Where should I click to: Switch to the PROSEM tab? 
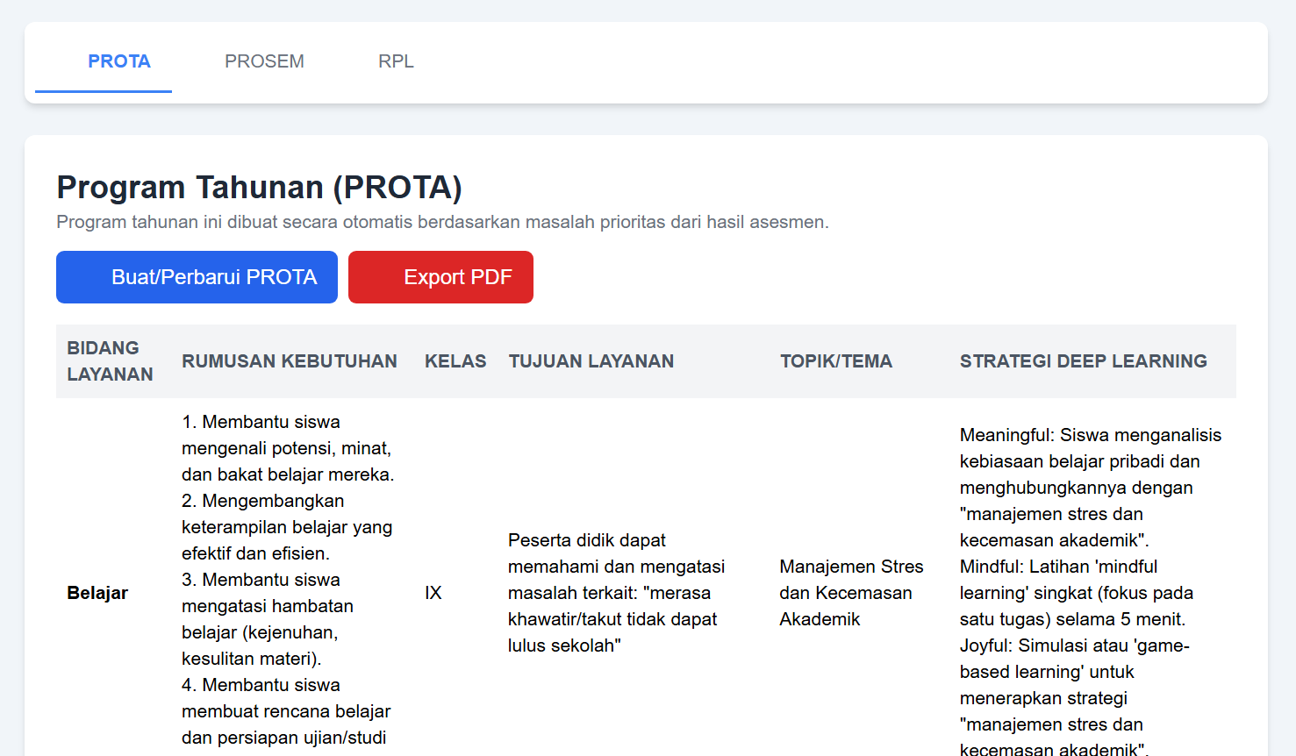pyautogui.click(x=264, y=61)
